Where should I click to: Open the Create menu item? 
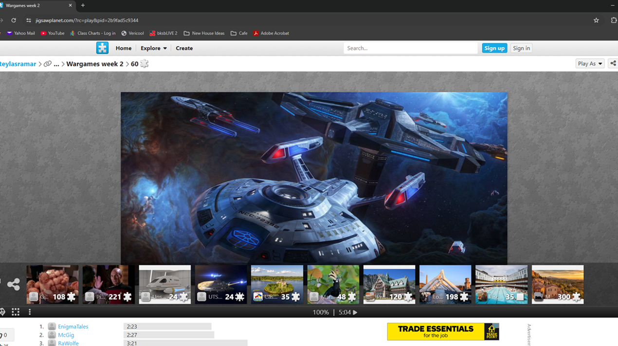[184, 48]
